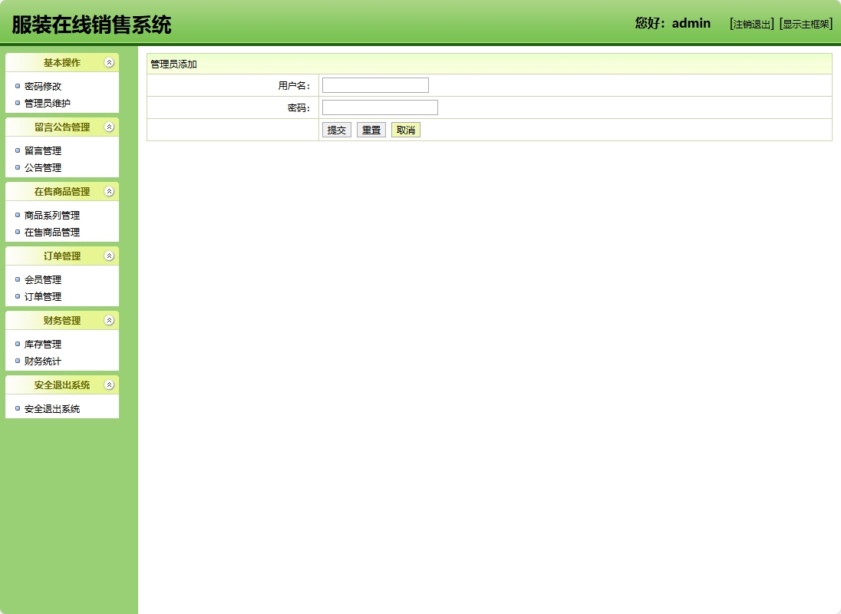Open 库存管理 page

coord(43,344)
